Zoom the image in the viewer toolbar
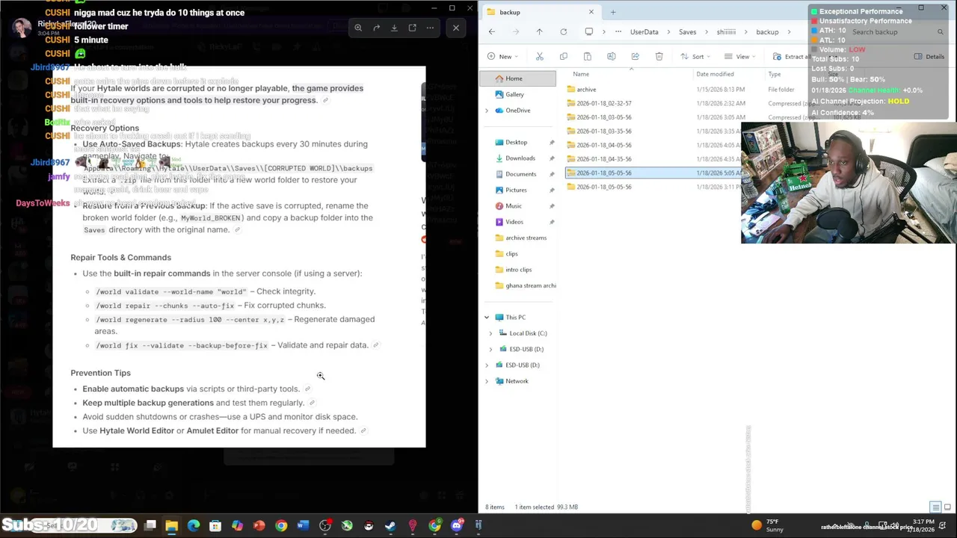The image size is (957, 538). coord(358,28)
